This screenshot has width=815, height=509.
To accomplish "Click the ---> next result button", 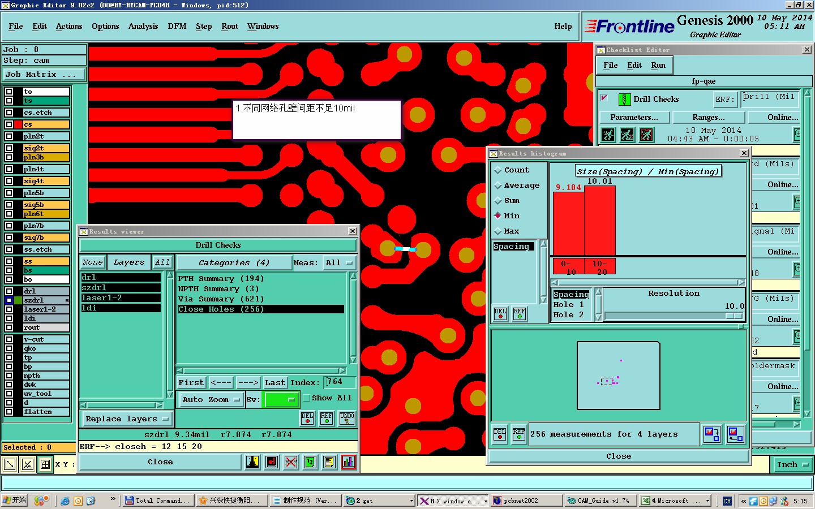I will (x=248, y=383).
